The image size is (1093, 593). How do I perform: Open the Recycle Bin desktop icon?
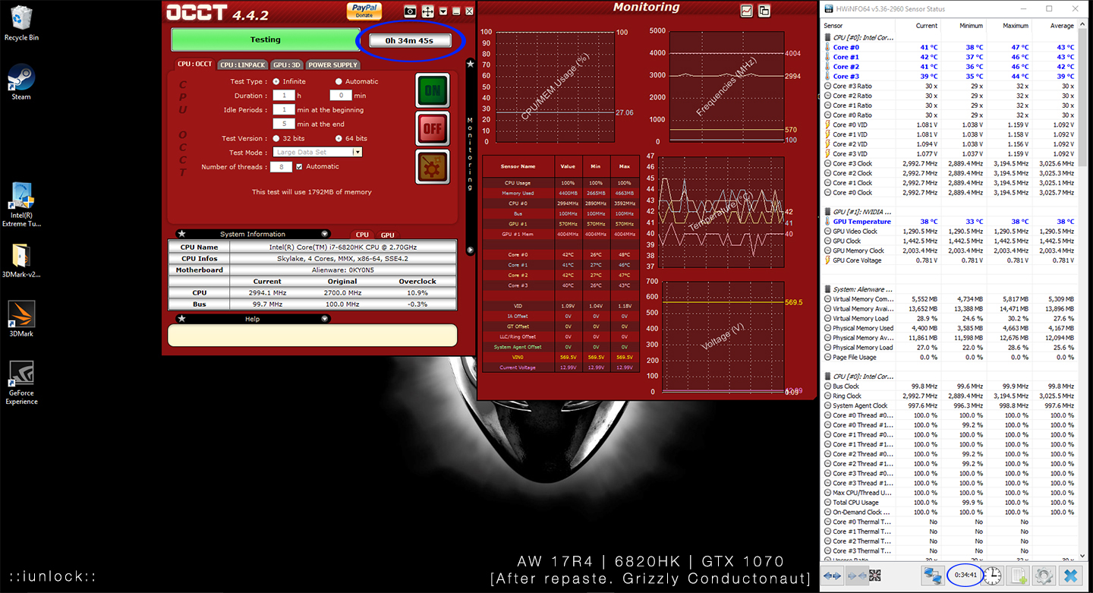21,23
